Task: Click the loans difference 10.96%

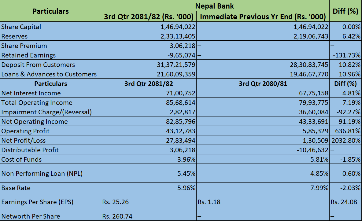Action: (x=349, y=74)
